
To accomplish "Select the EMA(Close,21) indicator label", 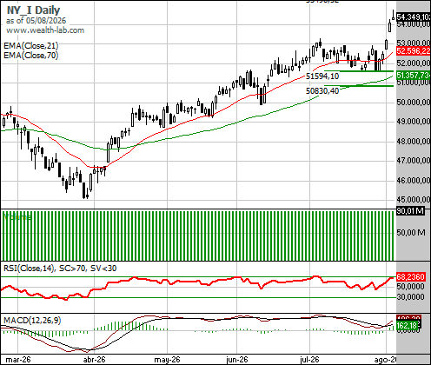I will point(30,46).
